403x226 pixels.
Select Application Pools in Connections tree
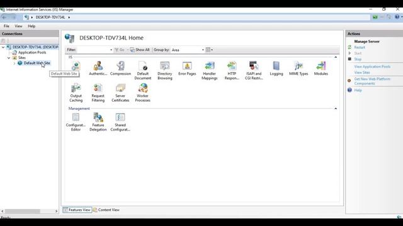[x=32, y=53]
